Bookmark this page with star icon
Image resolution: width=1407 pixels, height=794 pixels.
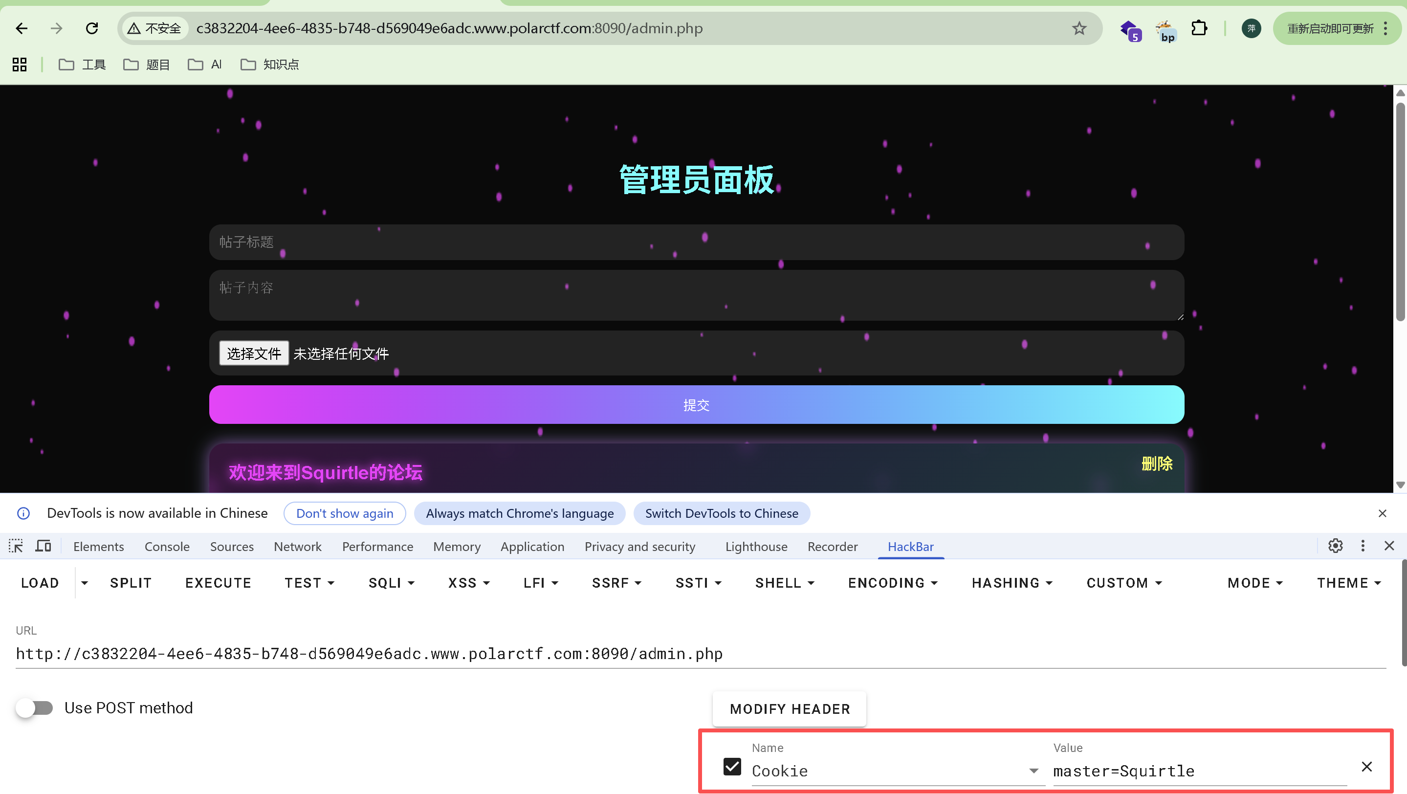pyautogui.click(x=1079, y=28)
